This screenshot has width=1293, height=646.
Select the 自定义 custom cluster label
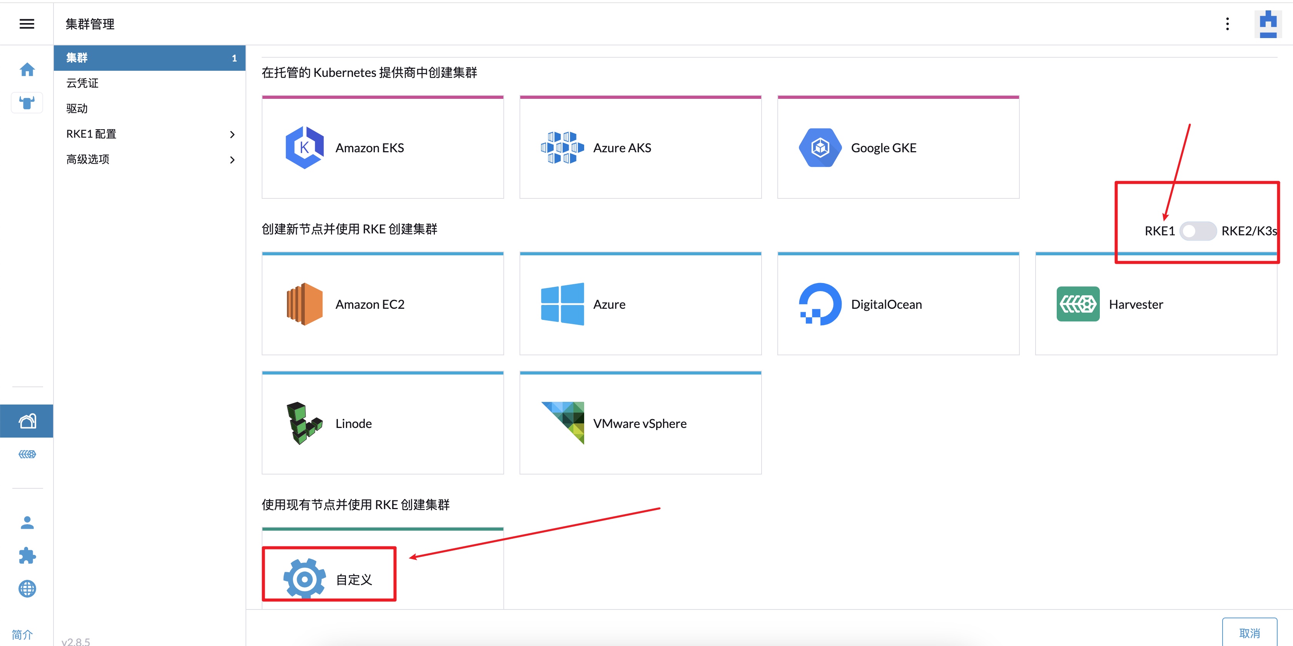(x=354, y=579)
